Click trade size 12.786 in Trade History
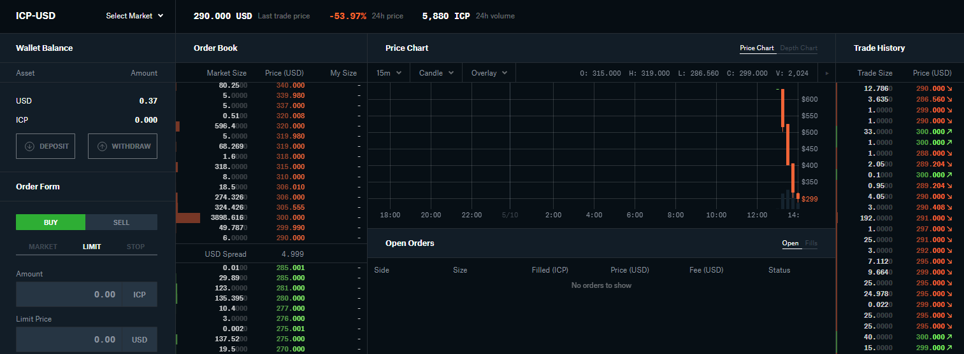Image resolution: width=964 pixels, height=354 pixels. point(878,88)
